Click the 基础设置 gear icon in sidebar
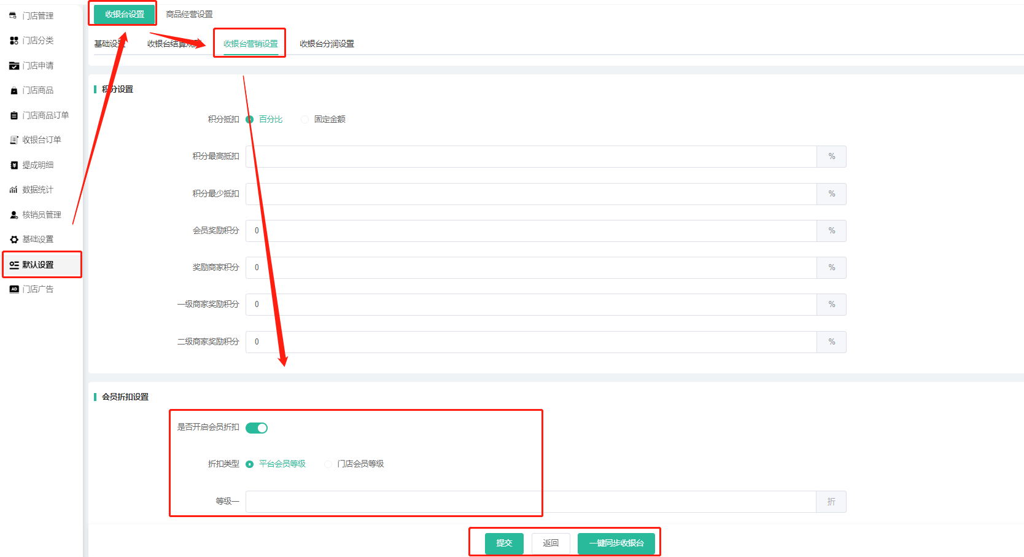1024x557 pixels. click(14, 240)
